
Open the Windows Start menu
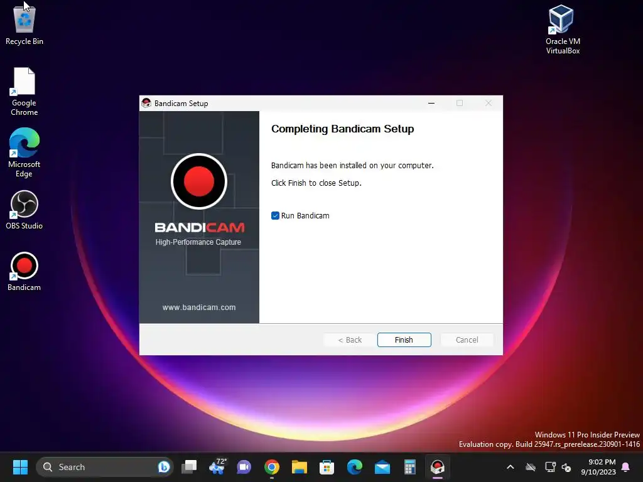coord(20,467)
